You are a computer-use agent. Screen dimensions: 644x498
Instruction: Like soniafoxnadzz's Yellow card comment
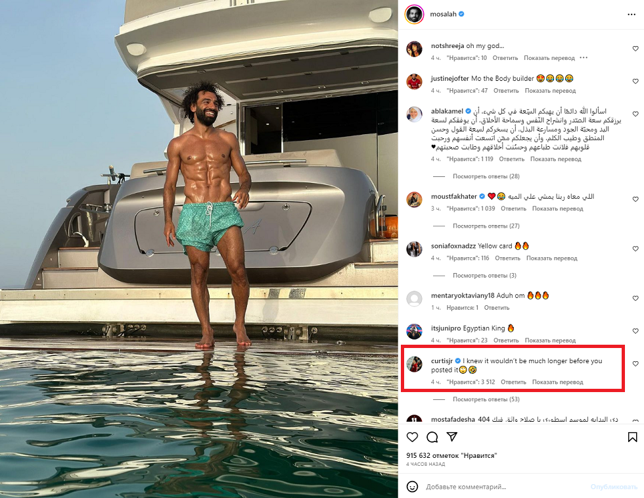pos(635,249)
